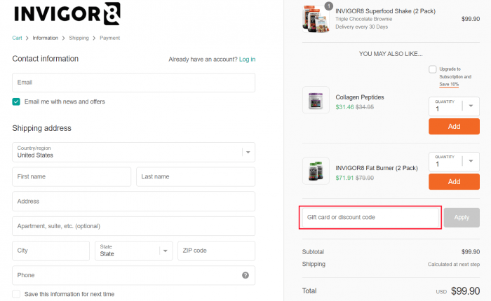
Task: Click the Total $99.90 amount
Action: (x=465, y=291)
